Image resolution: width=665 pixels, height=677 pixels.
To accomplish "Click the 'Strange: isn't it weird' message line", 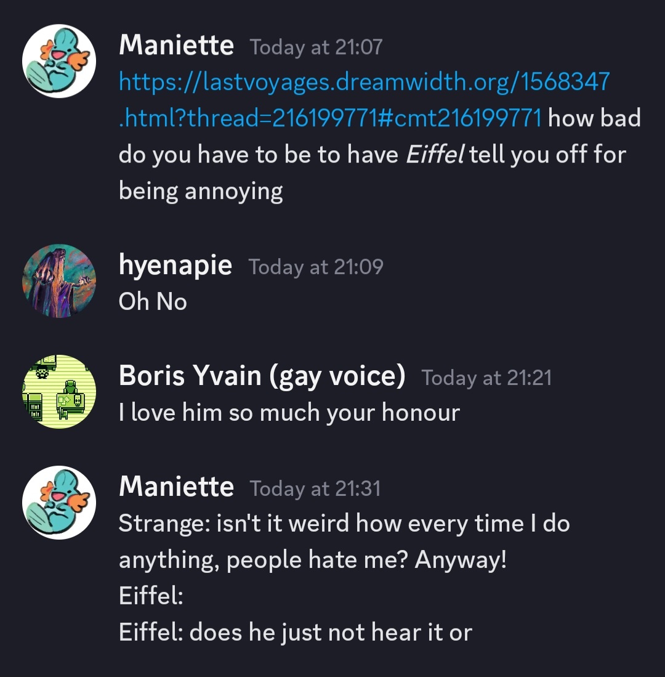I will 344,524.
